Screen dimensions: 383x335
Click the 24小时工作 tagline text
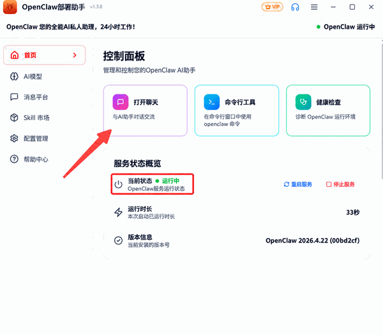(x=117, y=27)
